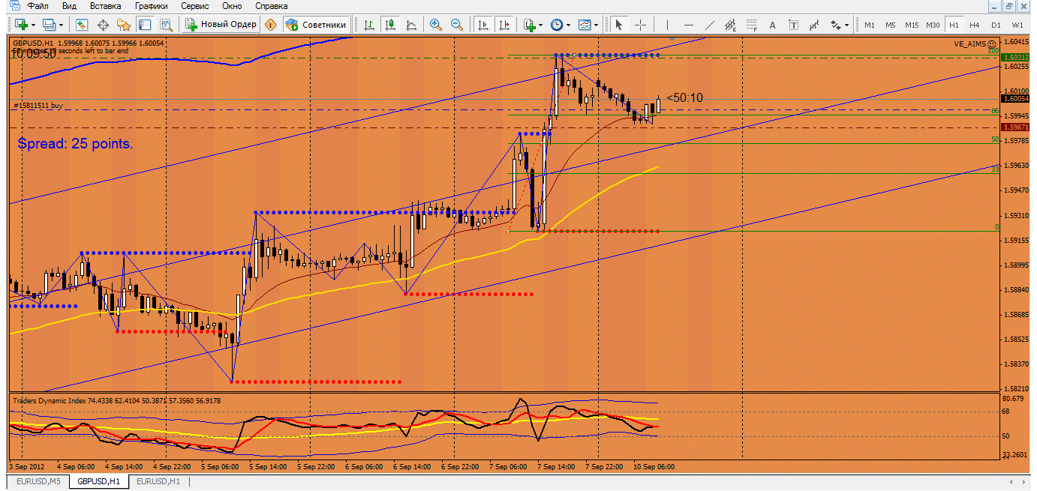Switch timeframe to M1
Viewport: 1037px width, 491px height.
[x=870, y=25]
